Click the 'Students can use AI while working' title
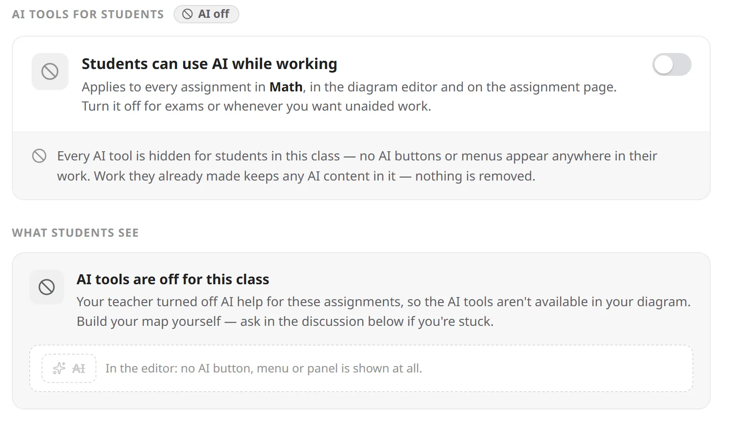Screen dimensions: 729x425 (x=209, y=64)
